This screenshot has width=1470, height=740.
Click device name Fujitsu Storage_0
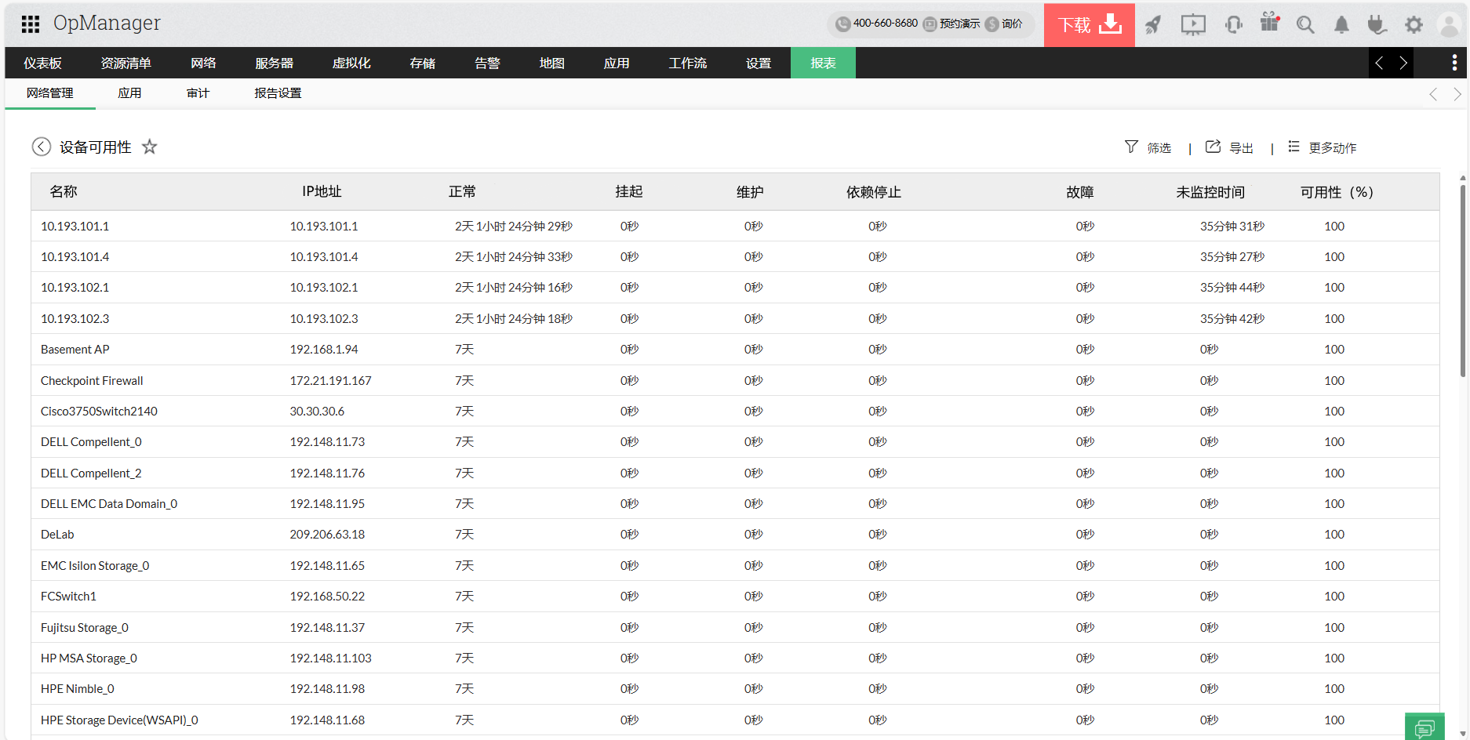pos(85,628)
